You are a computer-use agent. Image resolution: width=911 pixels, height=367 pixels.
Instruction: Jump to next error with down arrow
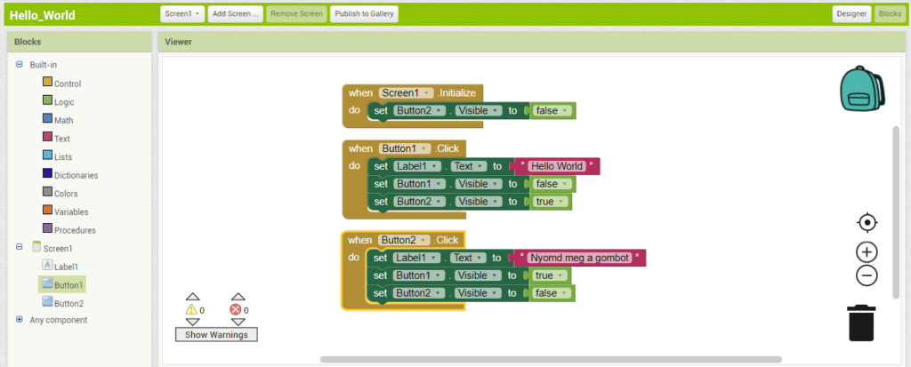click(238, 322)
